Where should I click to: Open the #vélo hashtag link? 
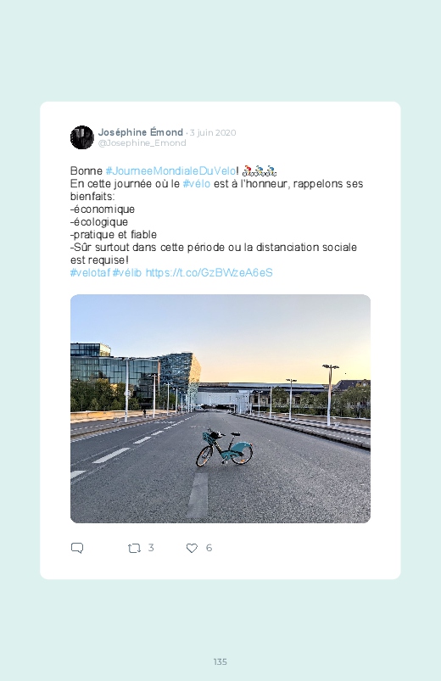click(x=197, y=184)
